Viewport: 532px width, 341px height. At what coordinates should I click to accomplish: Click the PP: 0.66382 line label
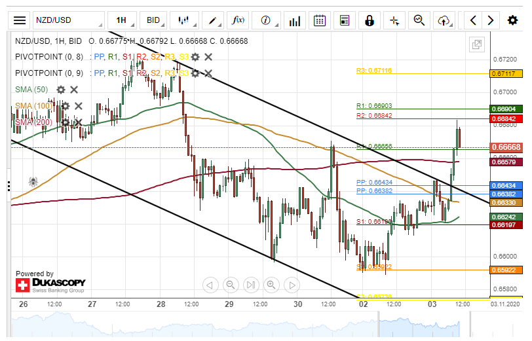tap(374, 191)
